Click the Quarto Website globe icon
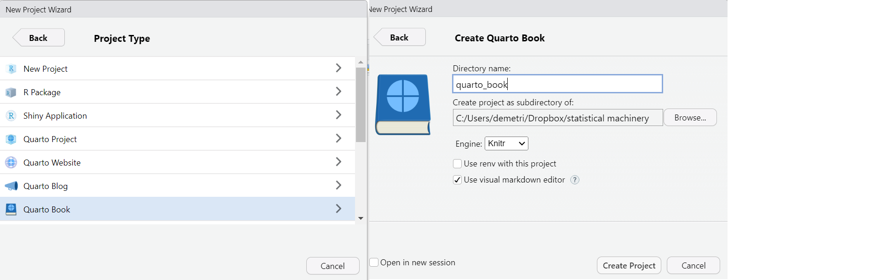 [11, 163]
